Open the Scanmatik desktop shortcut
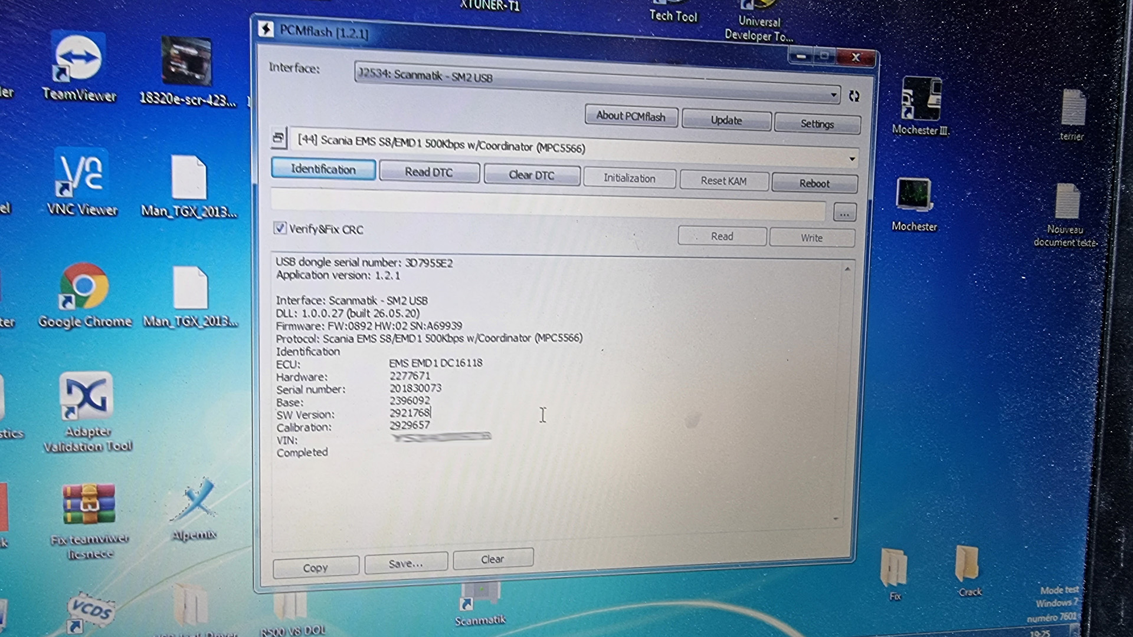1133x637 pixels. [480, 604]
